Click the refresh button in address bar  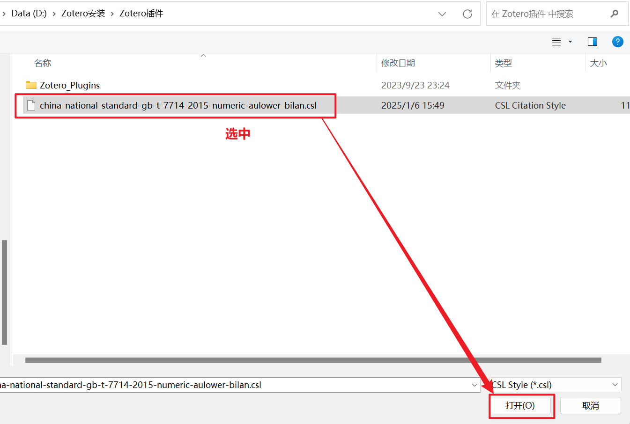point(467,14)
